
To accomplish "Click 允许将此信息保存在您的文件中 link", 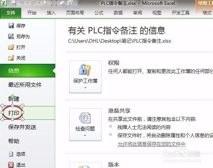I will coord(152,144).
